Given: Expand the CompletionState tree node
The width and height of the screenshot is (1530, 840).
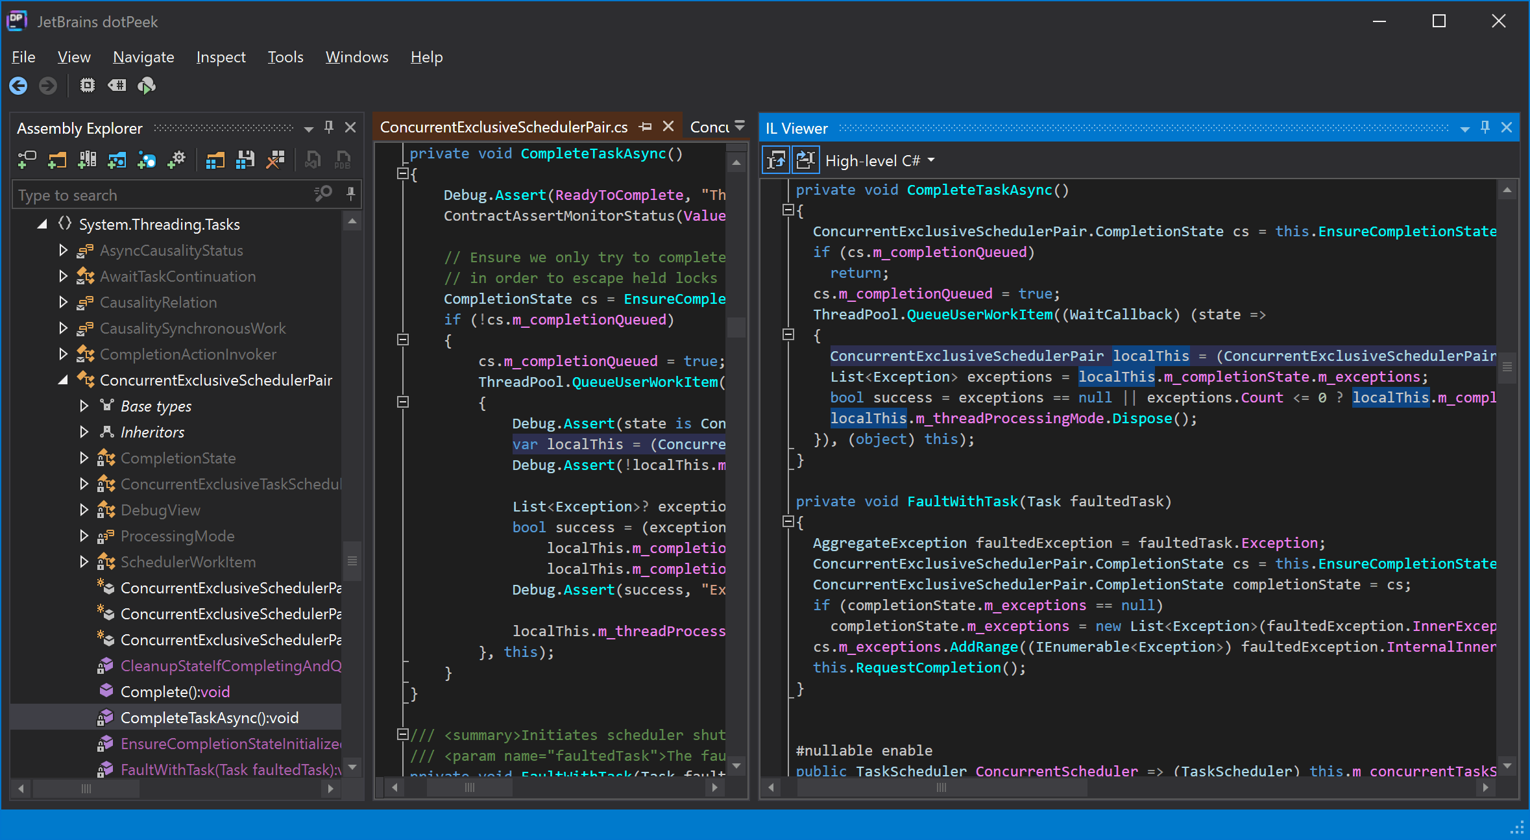Looking at the screenshot, I should tap(84, 458).
